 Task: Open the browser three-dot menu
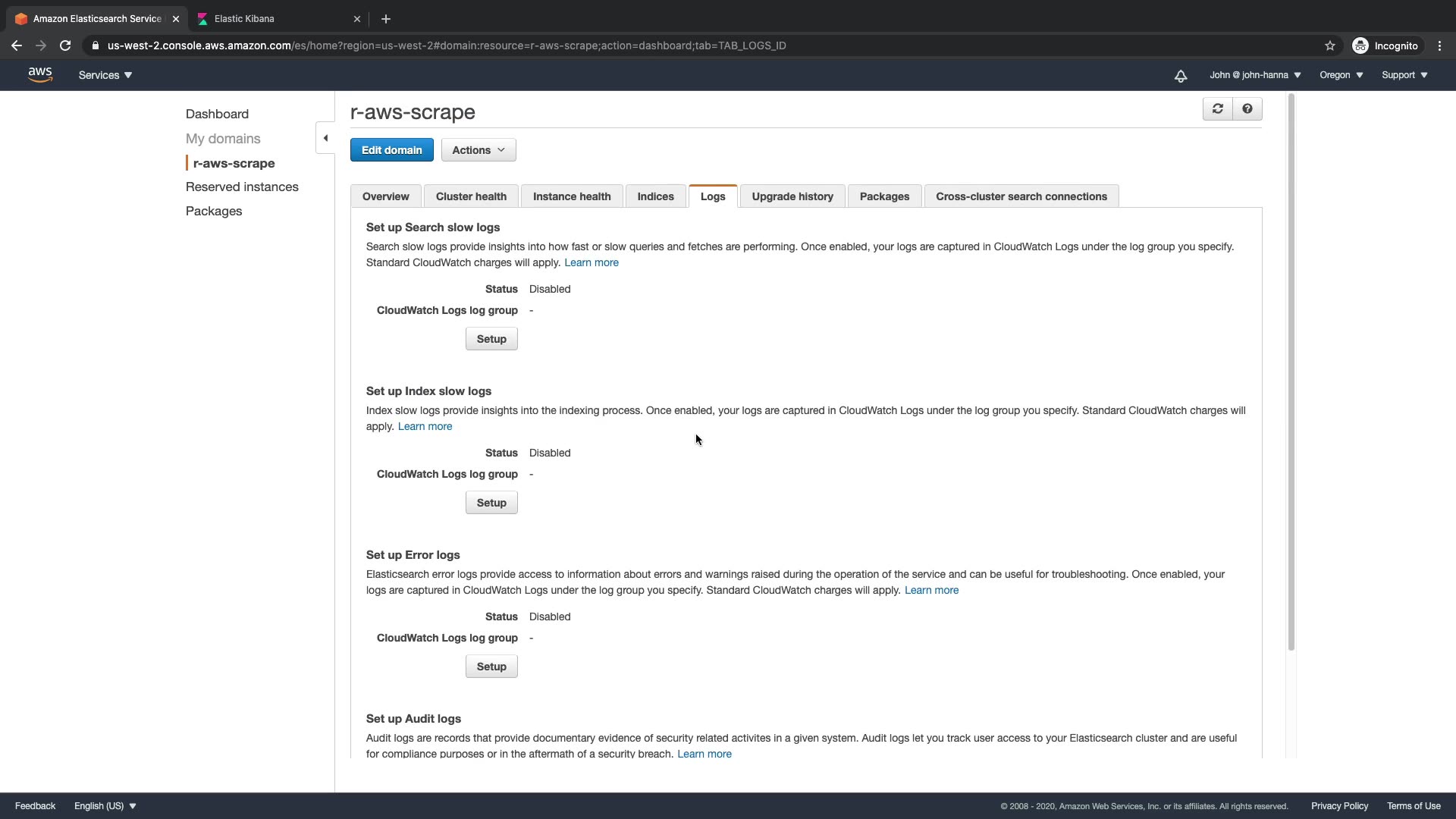pos(1439,45)
